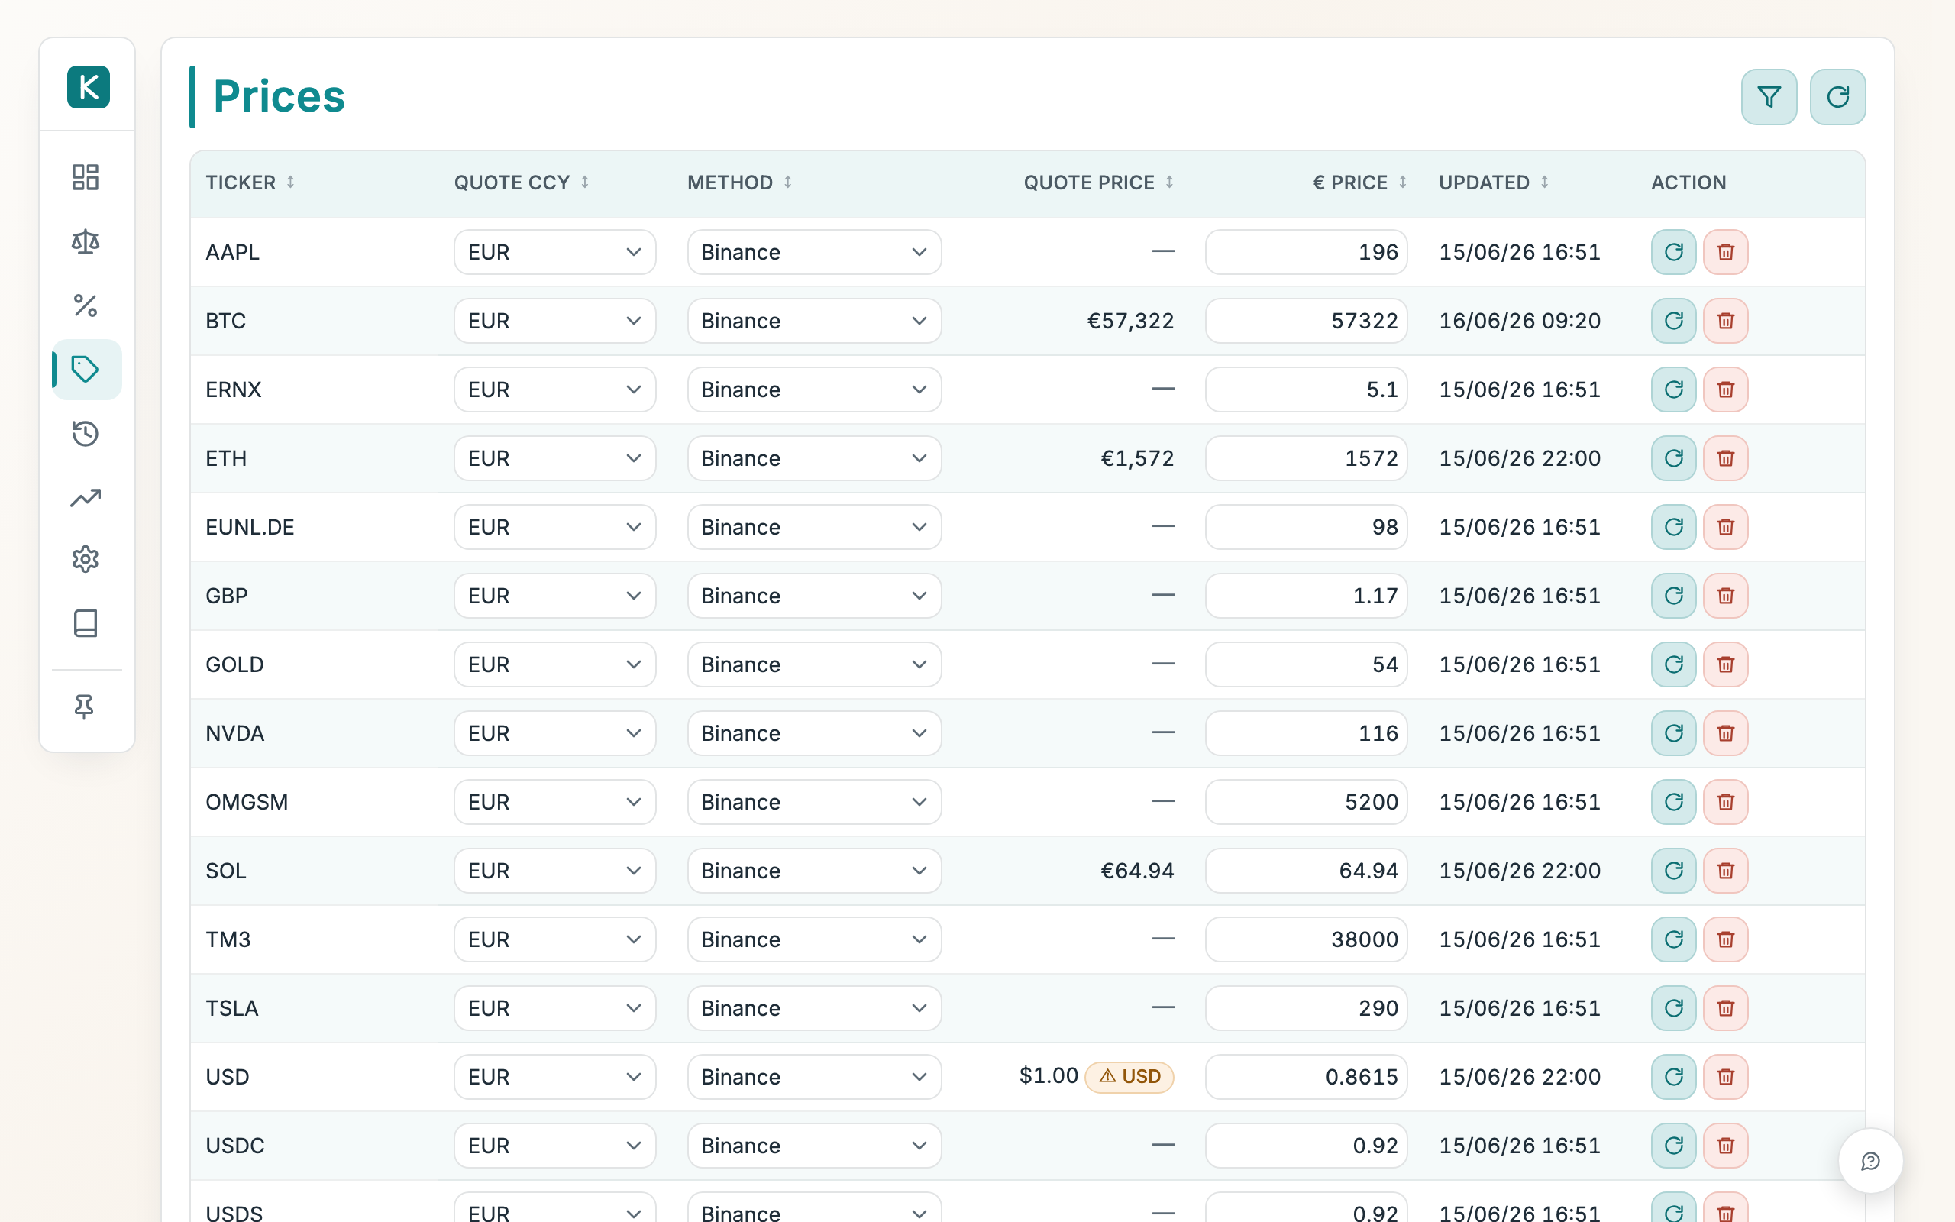
Task: Refresh the AAPL price
Action: pos(1673,252)
